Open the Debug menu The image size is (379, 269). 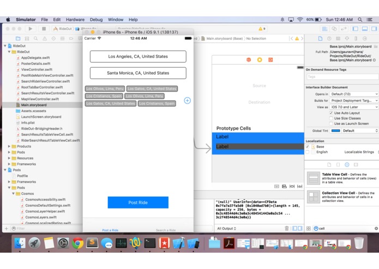tap(96, 20)
